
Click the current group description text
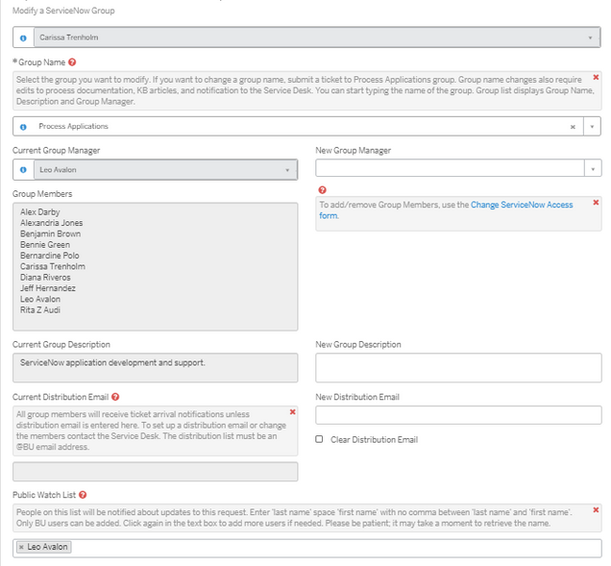coord(112,362)
